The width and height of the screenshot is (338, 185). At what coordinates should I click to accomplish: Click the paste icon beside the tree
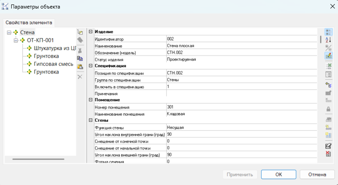pyautogui.click(x=80, y=67)
